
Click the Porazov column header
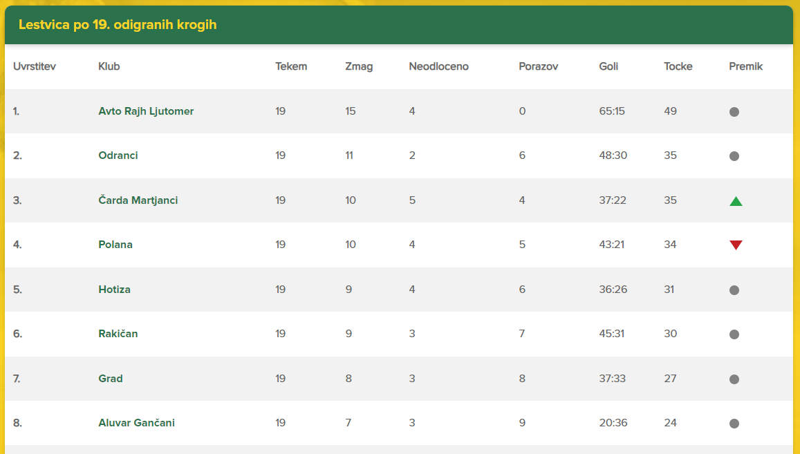click(x=538, y=66)
